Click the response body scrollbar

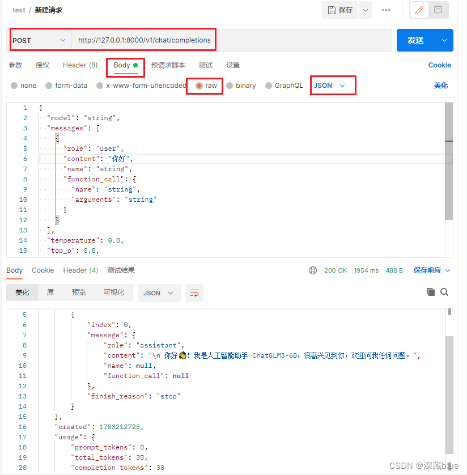click(449, 395)
